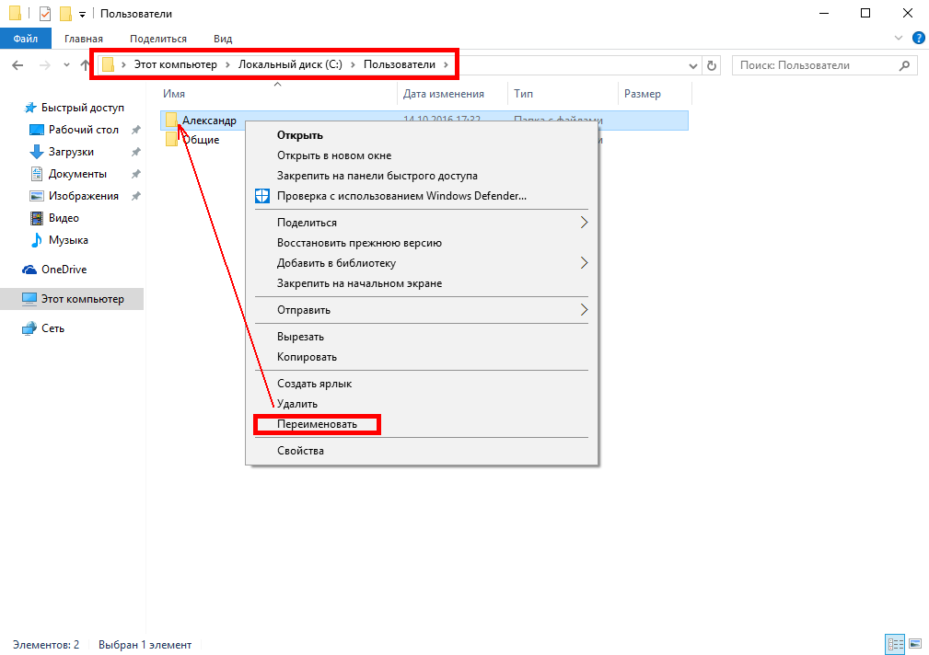929x655 pixels.
Task: Click the Back navigation arrow
Action: coord(17,65)
